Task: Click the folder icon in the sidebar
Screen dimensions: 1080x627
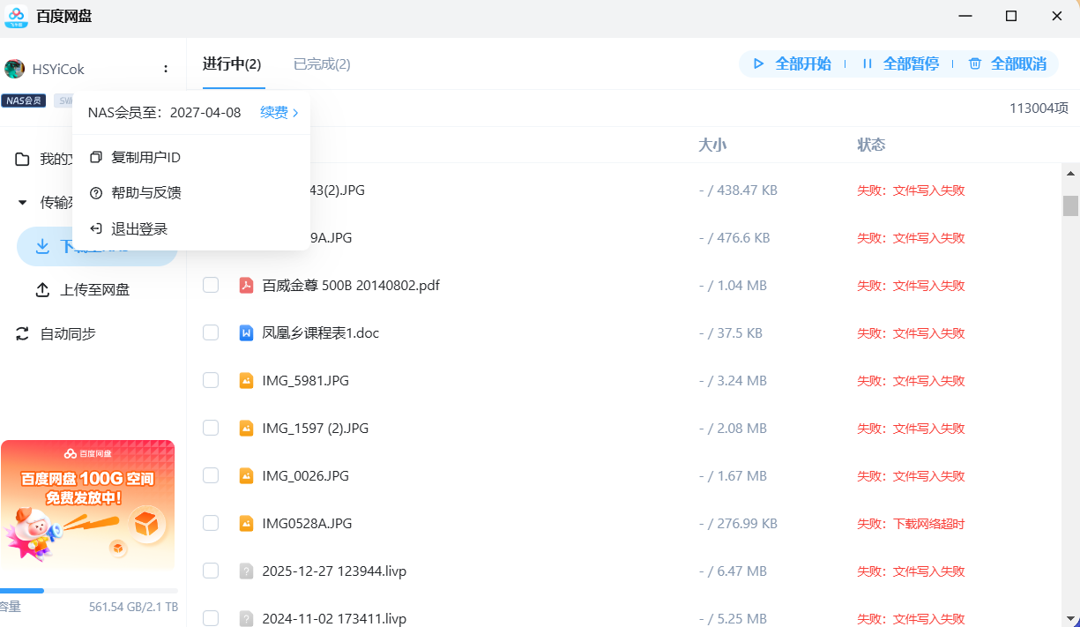Action: point(23,160)
